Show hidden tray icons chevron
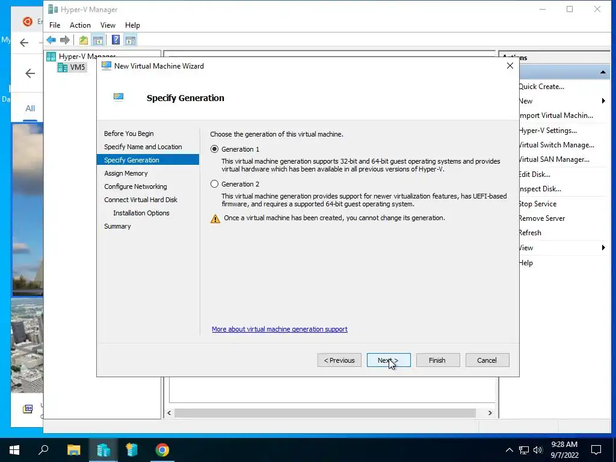The width and height of the screenshot is (616, 462). pyautogui.click(x=509, y=450)
